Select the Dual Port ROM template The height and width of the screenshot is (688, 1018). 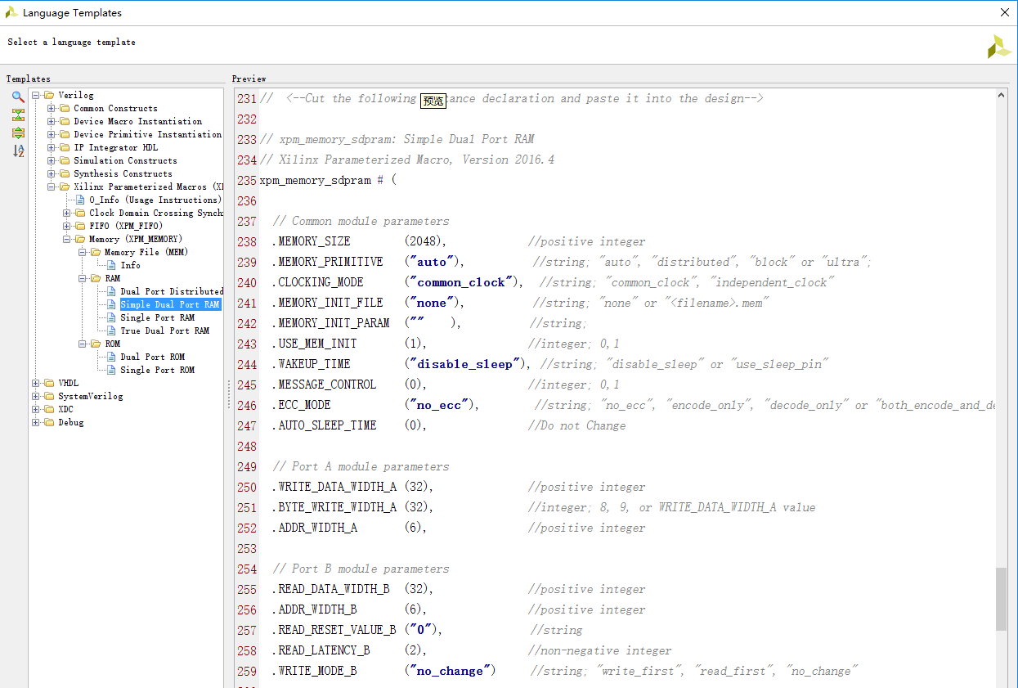[x=152, y=357]
